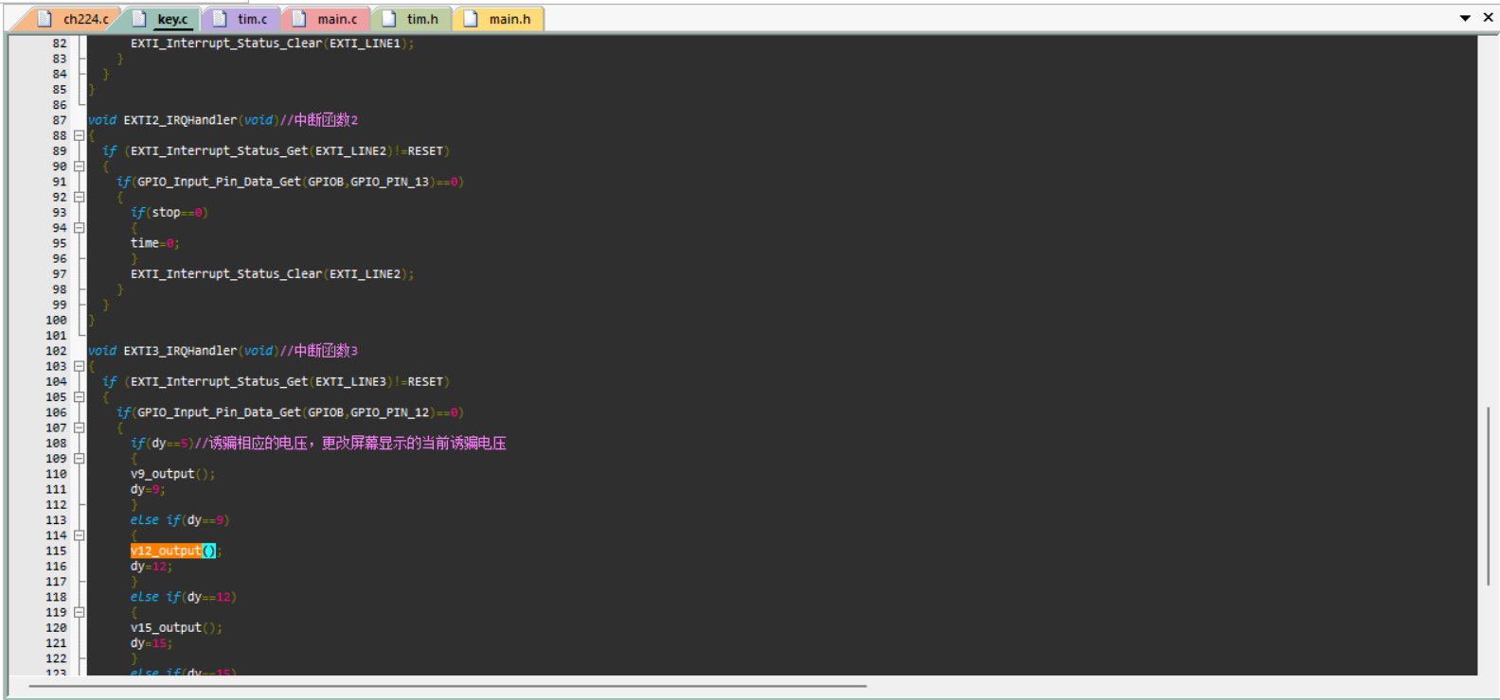The width and height of the screenshot is (1500, 700).
Task: Fold the stop==0 block at line 94
Action: [x=80, y=228]
